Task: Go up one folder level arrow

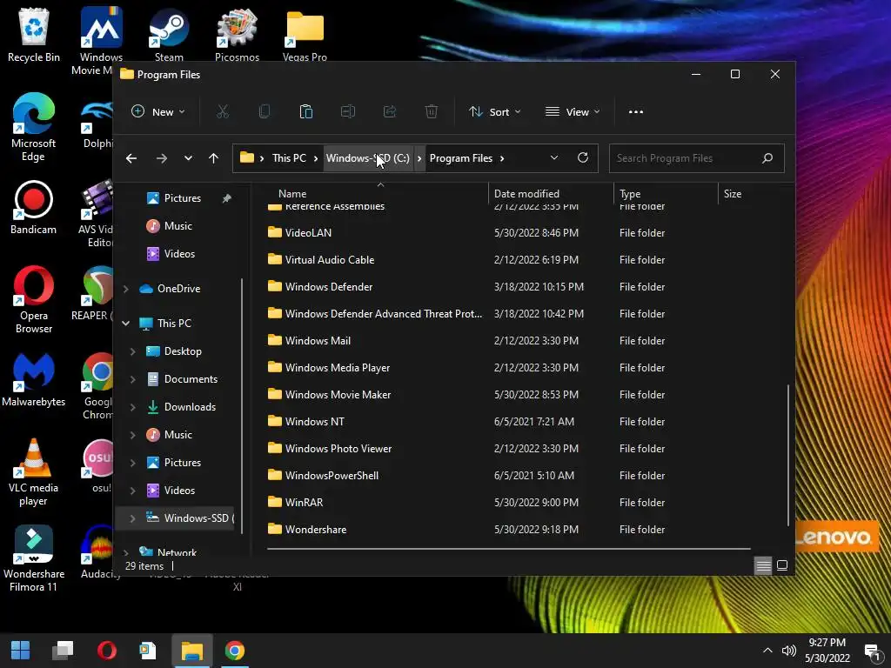Action: (214, 158)
